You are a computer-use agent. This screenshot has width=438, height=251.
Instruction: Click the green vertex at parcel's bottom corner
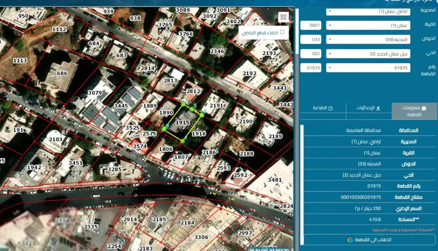pyautogui.click(x=182, y=141)
